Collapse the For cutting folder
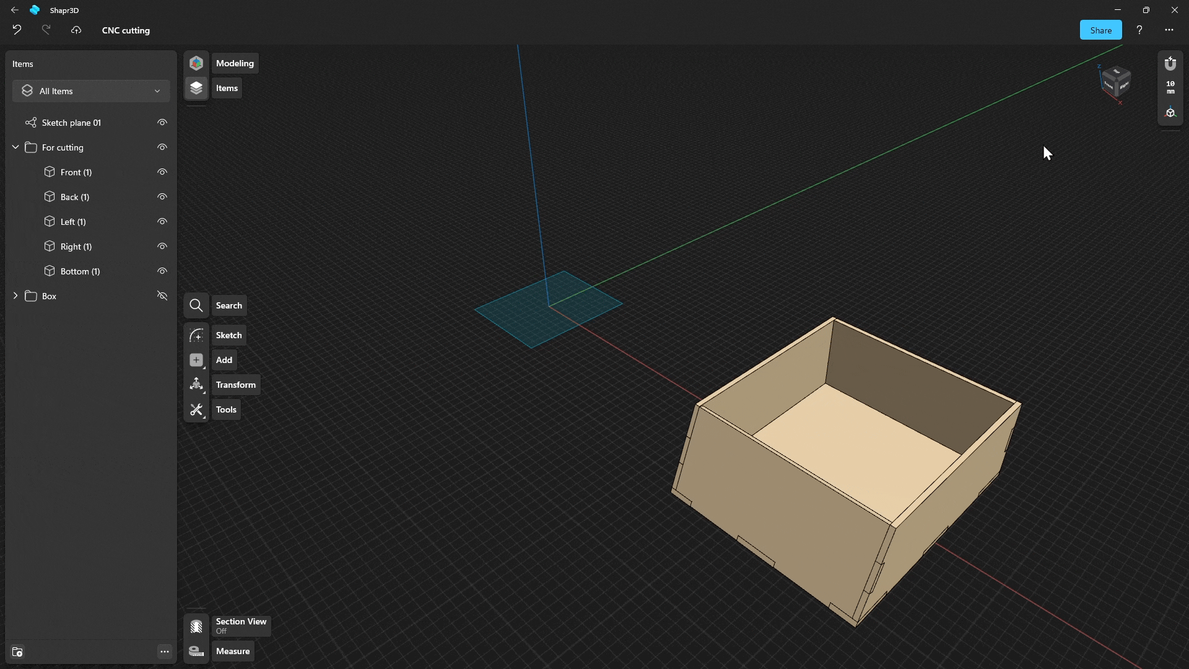The width and height of the screenshot is (1189, 669). click(15, 147)
